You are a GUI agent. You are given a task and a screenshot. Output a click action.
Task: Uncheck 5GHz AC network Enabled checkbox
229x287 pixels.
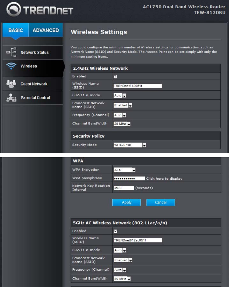(x=115, y=231)
